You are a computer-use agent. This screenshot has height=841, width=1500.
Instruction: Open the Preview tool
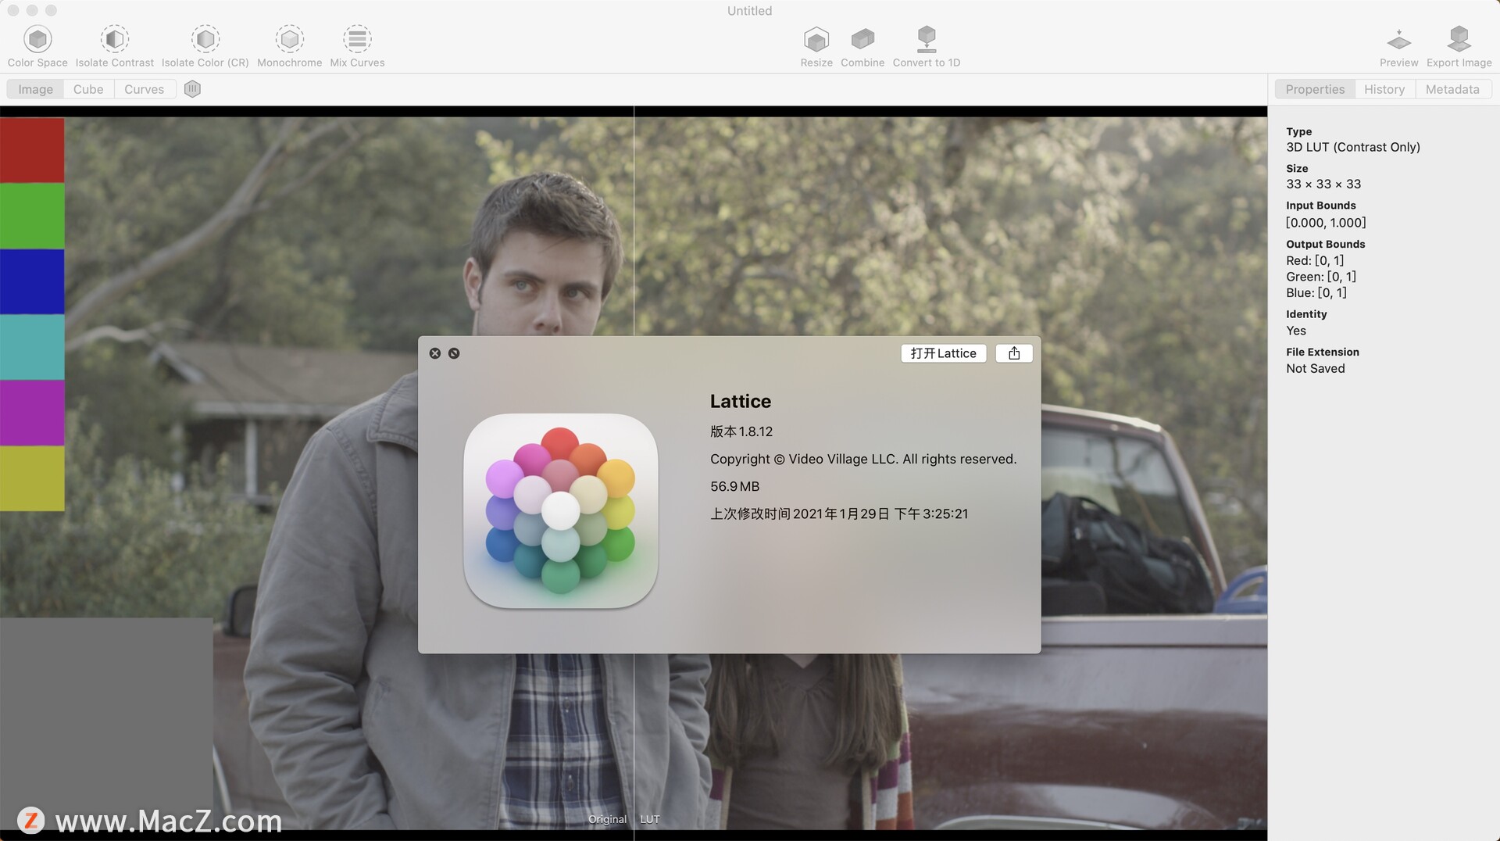[1398, 46]
